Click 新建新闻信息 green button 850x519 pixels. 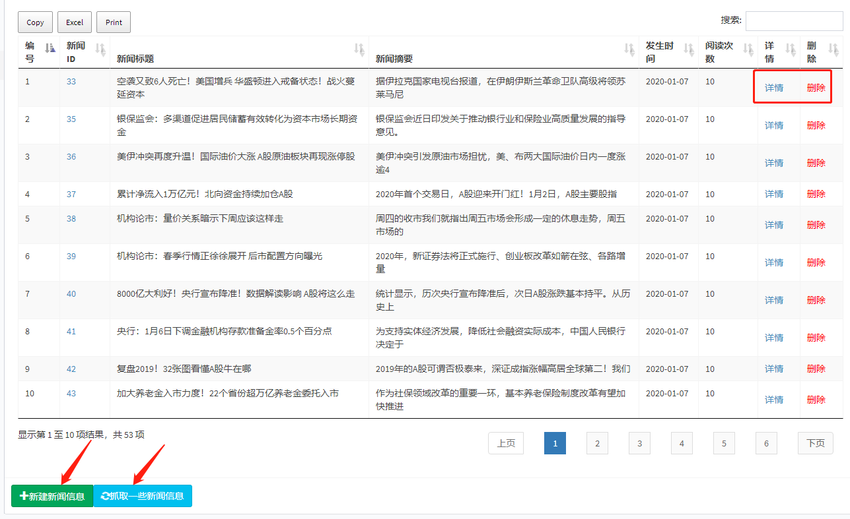(52, 496)
